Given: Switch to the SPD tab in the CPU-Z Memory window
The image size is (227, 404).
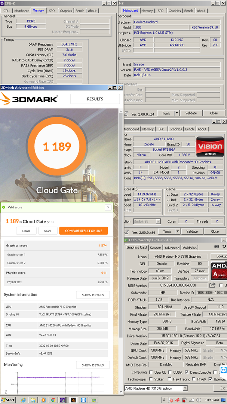Looking at the screenshot, I should pyautogui.click(x=52, y=11).
